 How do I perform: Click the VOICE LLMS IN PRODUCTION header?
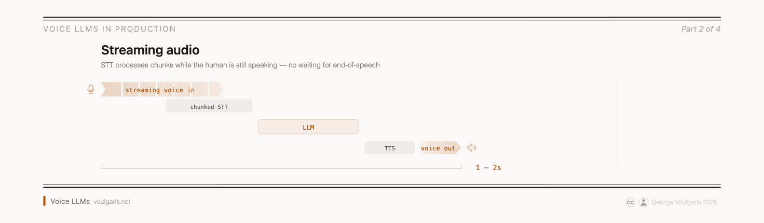pos(110,29)
